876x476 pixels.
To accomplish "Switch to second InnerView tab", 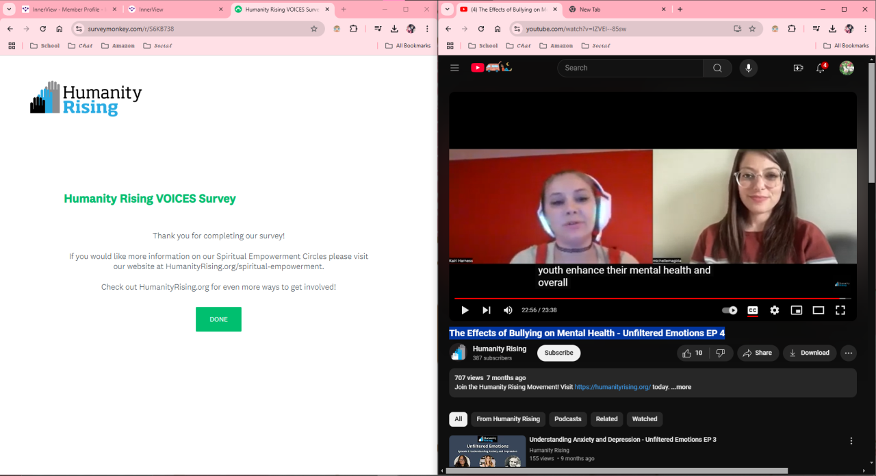I will [x=176, y=10].
